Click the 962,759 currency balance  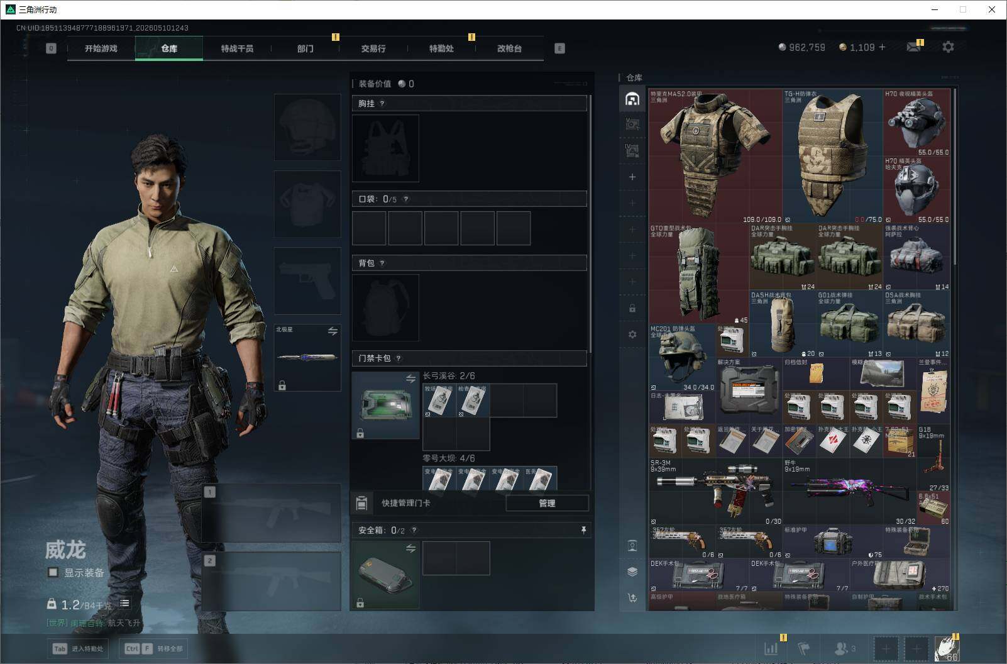click(801, 47)
